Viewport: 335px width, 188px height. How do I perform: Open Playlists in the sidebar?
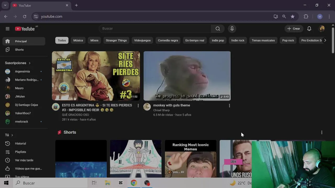coord(24,152)
